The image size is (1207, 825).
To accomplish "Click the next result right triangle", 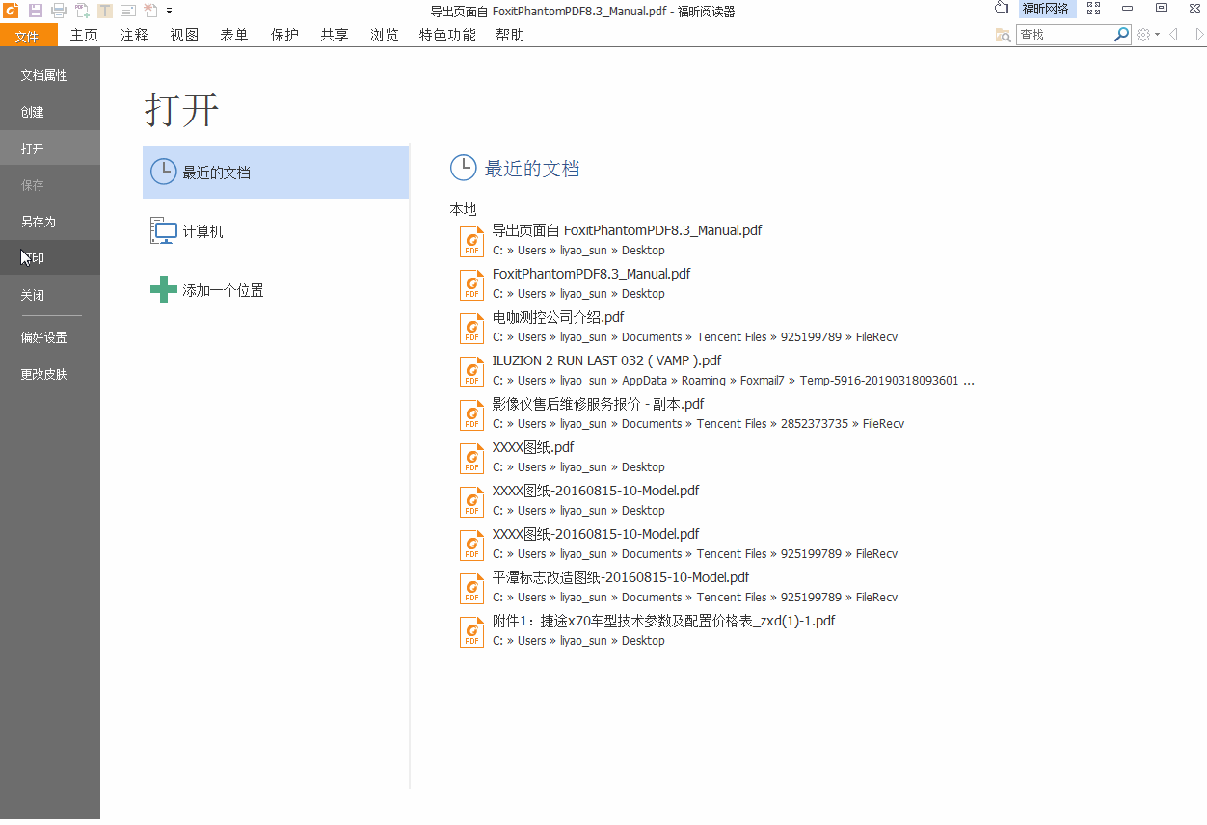I will click(1200, 35).
